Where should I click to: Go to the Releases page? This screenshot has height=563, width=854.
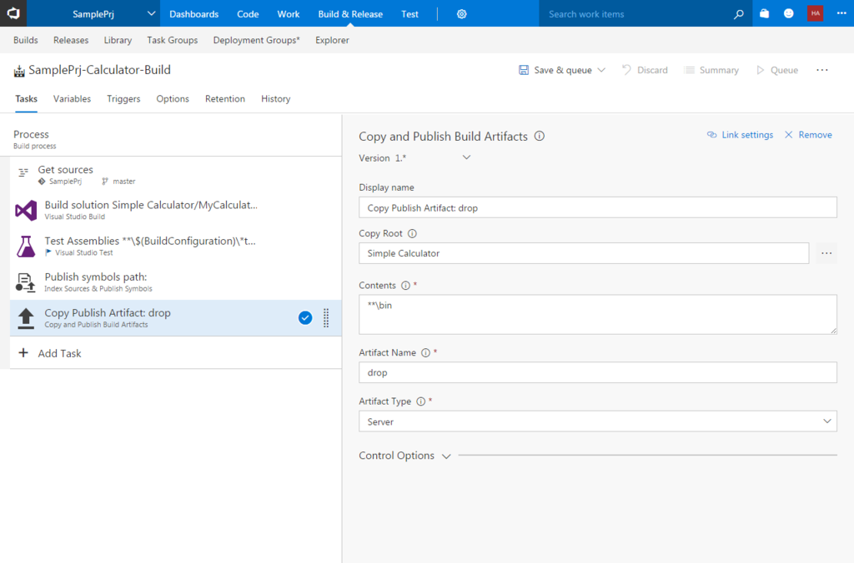pyautogui.click(x=71, y=40)
